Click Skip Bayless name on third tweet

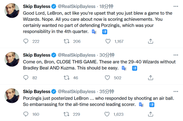tap(37, 91)
